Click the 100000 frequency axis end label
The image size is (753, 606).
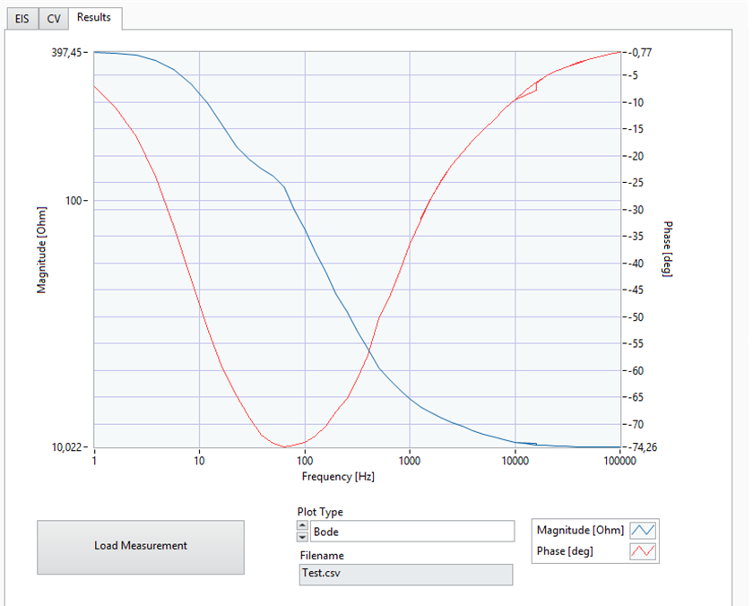coord(619,461)
